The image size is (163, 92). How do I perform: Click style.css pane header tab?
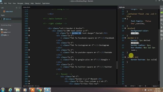point(122,7)
